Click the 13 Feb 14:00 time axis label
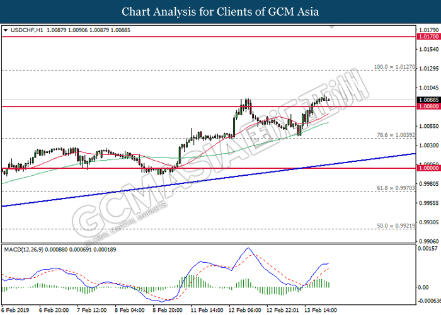Image resolution: width=441 pixels, height=315 pixels. pos(321,310)
